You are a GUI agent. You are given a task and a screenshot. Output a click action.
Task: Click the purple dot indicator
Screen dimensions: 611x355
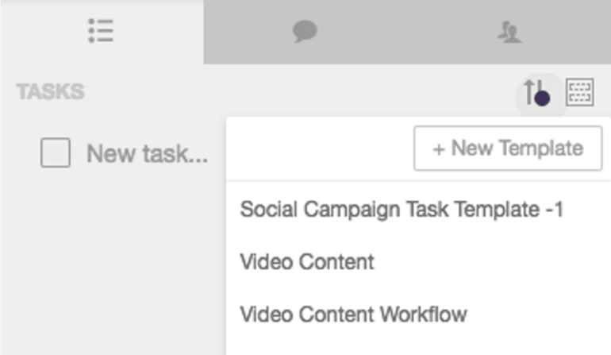pyautogui.click(x=542, y=99)
